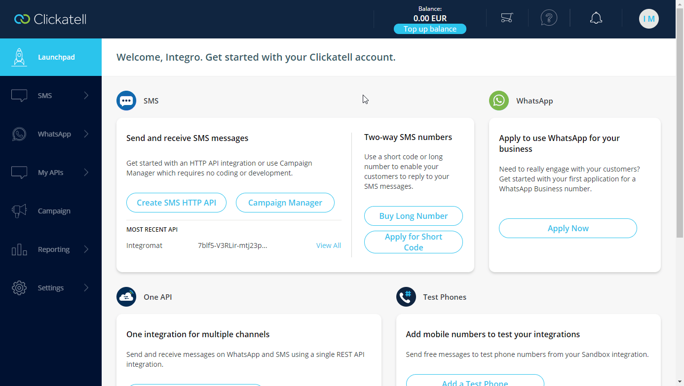
Task: Click the Launchpad rocket icon
Action: point(19,57)
